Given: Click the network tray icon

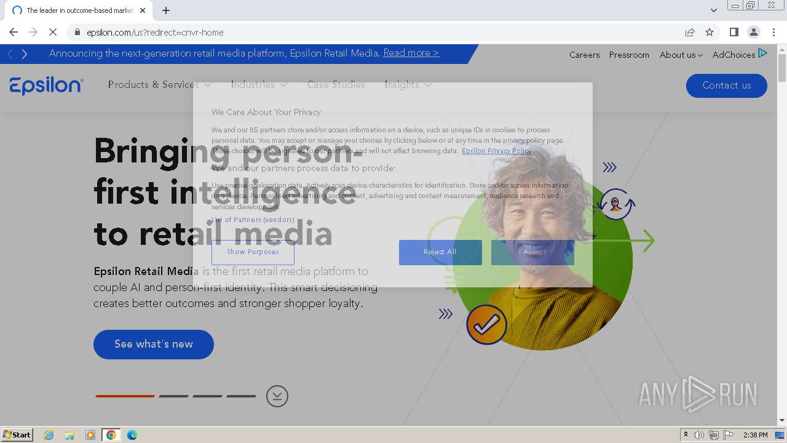Looking at the screenshot, I should coord(714,435).
